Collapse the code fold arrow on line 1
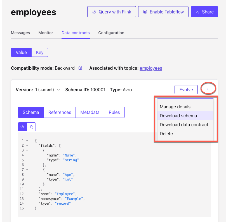226x222 pixels. coord(27,141)
